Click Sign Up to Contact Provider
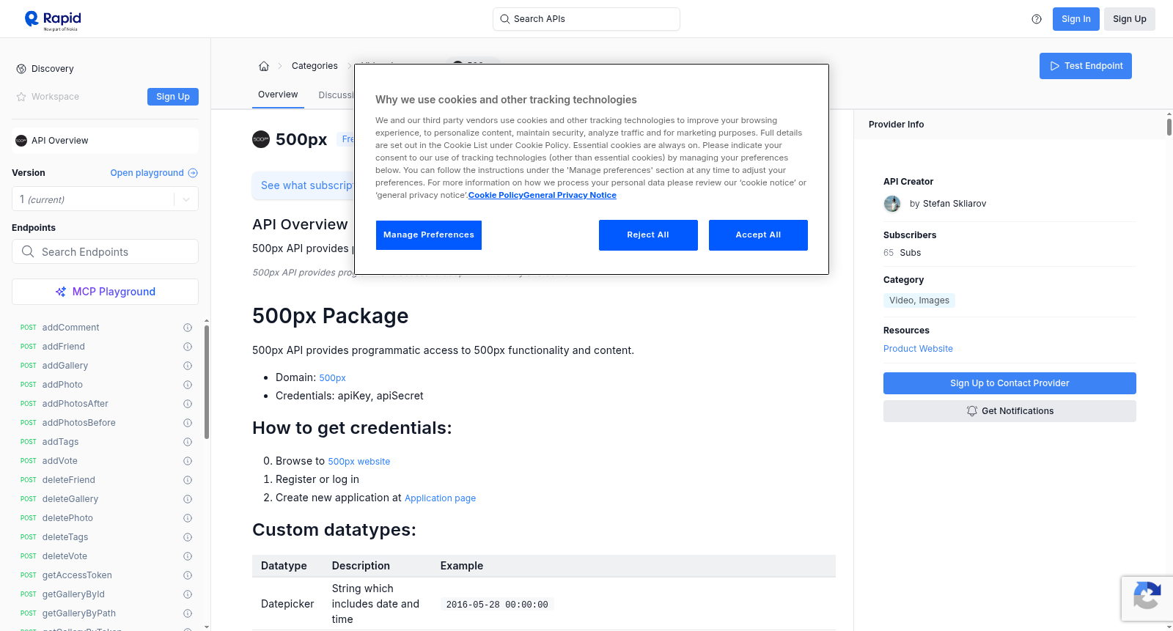The image size is (1173, 631). (x=1010, y=383)
